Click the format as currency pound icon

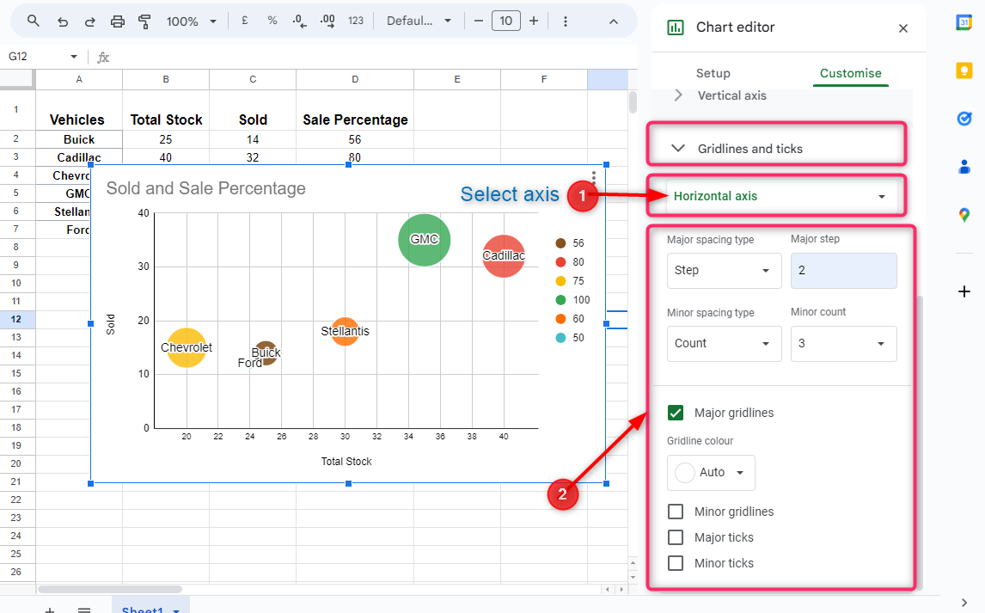pyautogui.click(x=245, y=21)
